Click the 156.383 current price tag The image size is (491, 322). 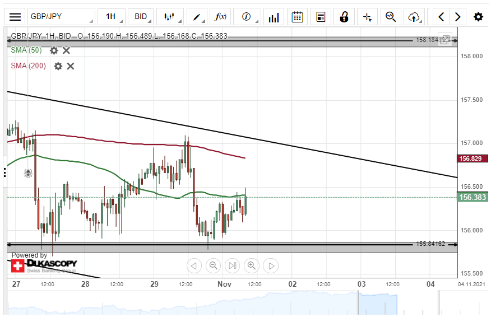(473, 197)
